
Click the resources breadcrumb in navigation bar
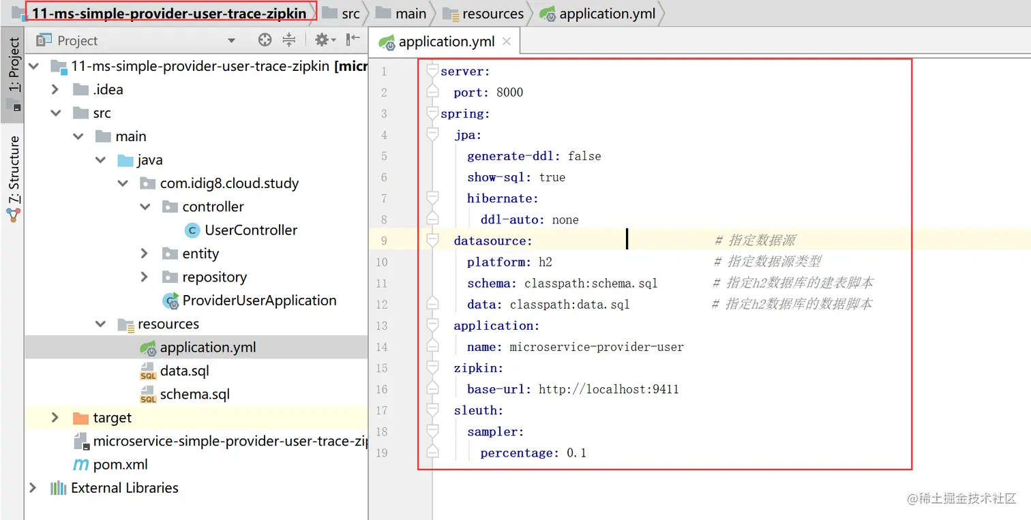click(483, 14)
